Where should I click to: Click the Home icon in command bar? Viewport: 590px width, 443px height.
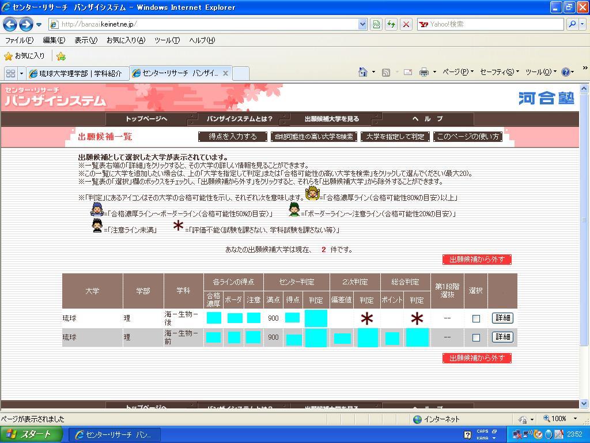pos(363,72)
